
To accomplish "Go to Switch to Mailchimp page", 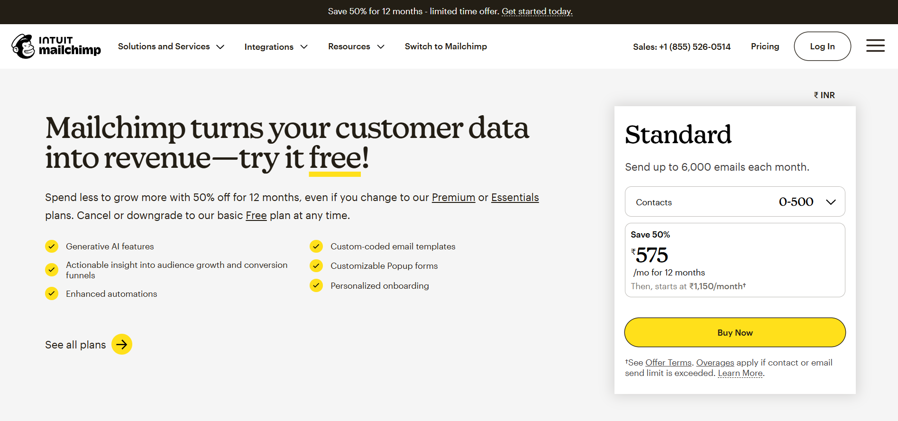I will click(x=446, y=46).
